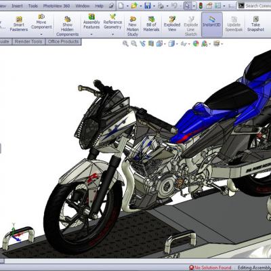Open the Select tool dropdown arrow
Image resolution: width=271 pixels, height=271 pixels.
click(x=194, y=6)
